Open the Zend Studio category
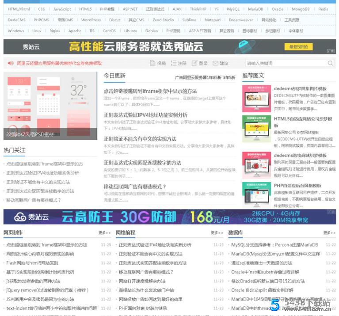Image resolution: width=339 pixels, height=316 pixels. tap(163, 20)
